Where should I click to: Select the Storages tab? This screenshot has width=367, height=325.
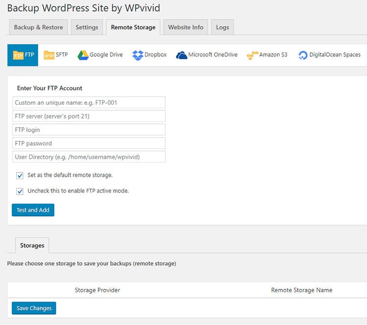coord(32,245)
